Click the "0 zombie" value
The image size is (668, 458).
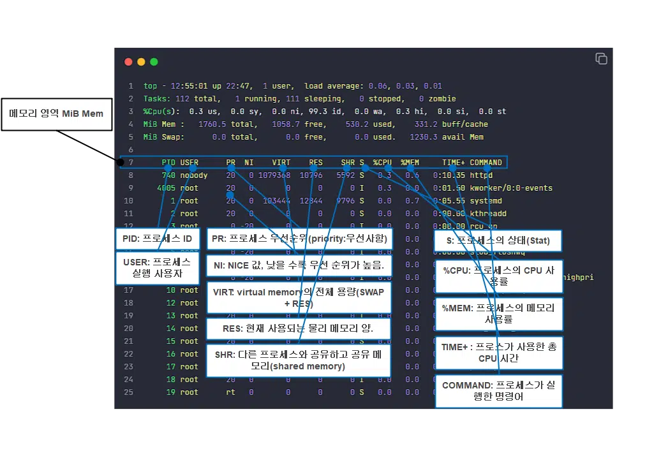point(438,99)
